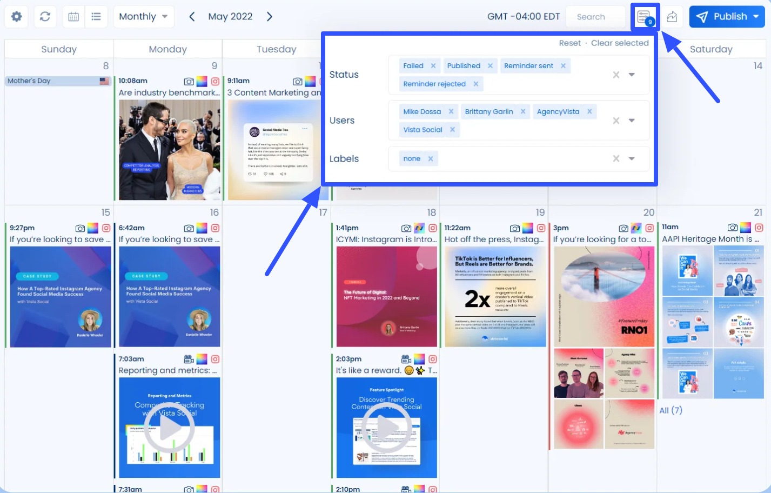This screenshot has width=771, height=493.
Task: Open 'All (7)' on May 21
Action: 671,410
